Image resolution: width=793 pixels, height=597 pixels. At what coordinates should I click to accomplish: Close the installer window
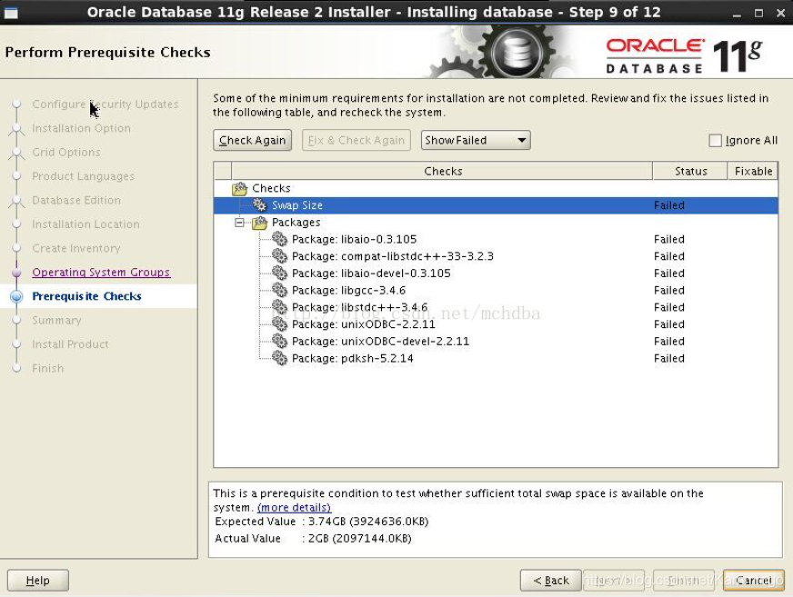point(780,14)
